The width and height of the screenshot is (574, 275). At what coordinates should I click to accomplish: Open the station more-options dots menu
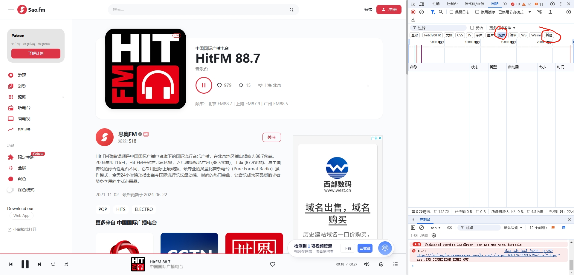[368, 85]
